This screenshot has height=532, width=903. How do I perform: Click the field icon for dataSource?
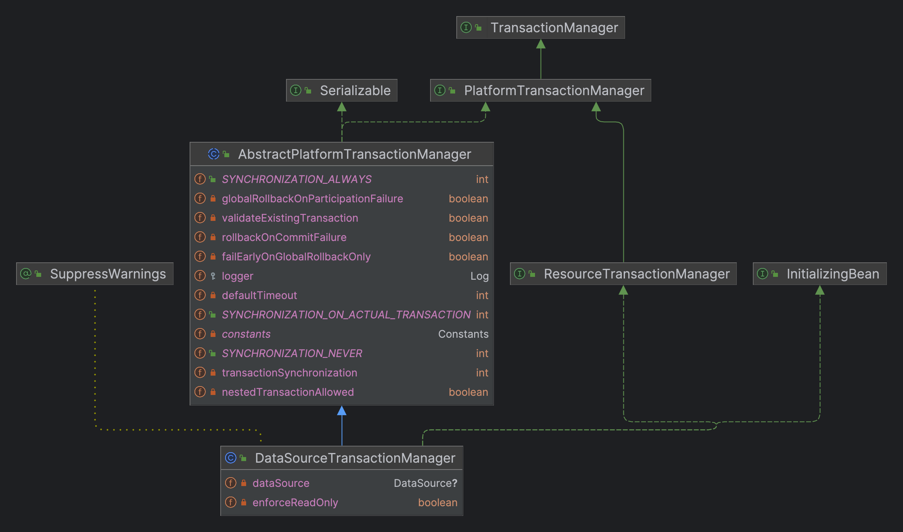pos(231,483)
